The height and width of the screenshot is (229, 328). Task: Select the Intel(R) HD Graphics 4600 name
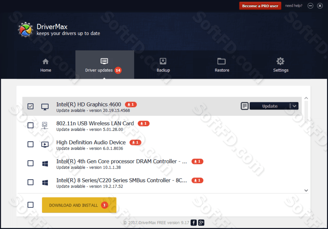(89, 104)
